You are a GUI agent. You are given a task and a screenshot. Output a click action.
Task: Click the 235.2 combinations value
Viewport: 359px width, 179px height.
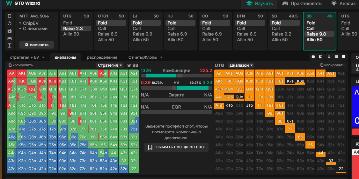(x=206, y=70)
